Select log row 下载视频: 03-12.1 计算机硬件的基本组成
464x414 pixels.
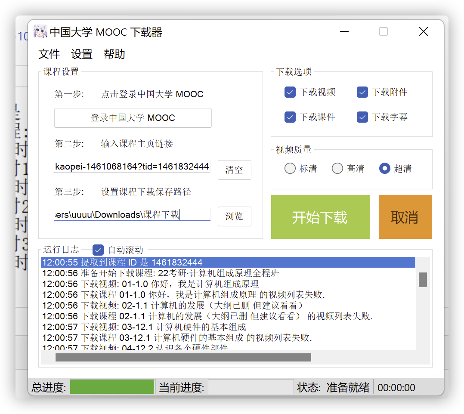pos(228,327)
